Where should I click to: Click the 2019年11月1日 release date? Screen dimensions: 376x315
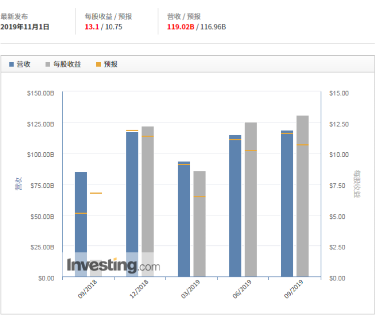coord(25,27)
